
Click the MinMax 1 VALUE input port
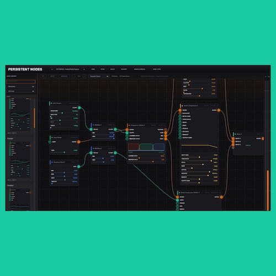[x=91, y=129]
